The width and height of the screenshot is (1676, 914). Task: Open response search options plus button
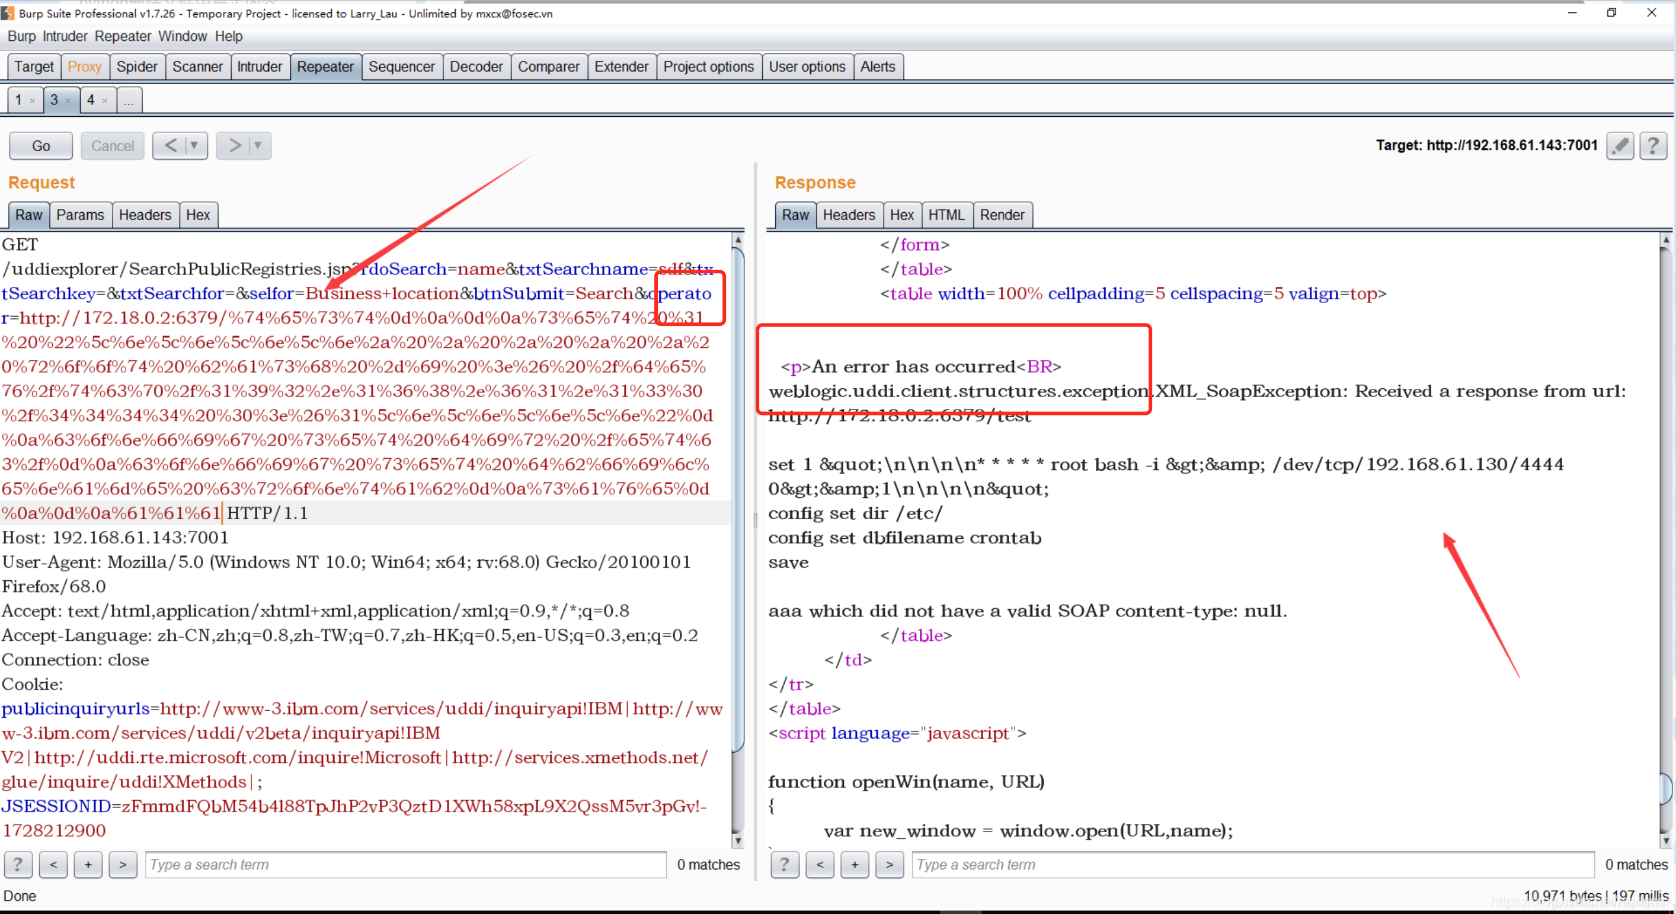point(855,865)
